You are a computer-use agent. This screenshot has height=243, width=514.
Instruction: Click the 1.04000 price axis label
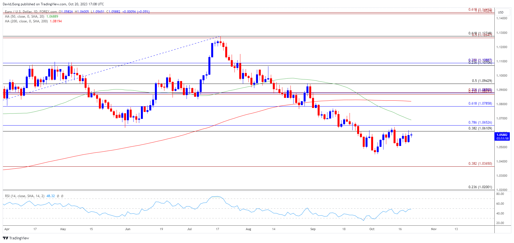point(502,161)
